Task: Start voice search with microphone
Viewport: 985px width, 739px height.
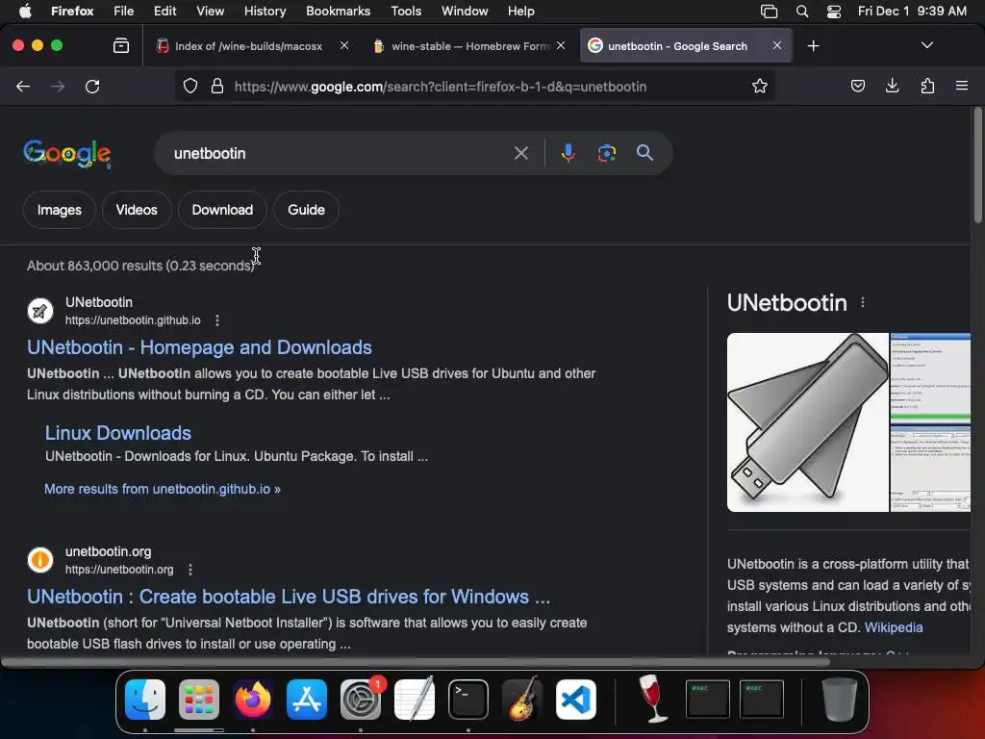Action: coord(568,153)
